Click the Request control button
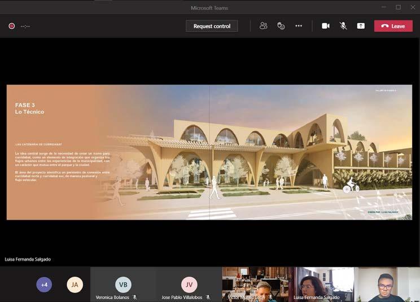 (x=212, y=26)
